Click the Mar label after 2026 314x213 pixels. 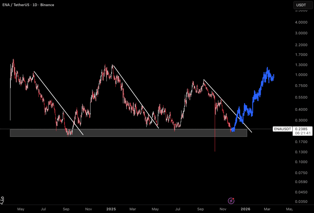coord(267,209)
